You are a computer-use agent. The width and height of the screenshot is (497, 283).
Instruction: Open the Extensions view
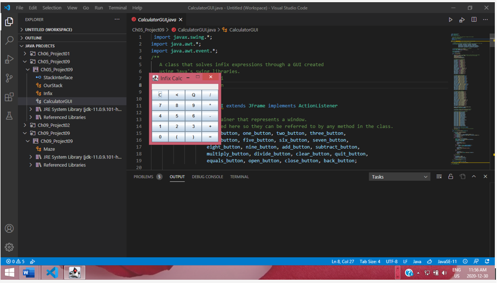click(x=9, y=97)
